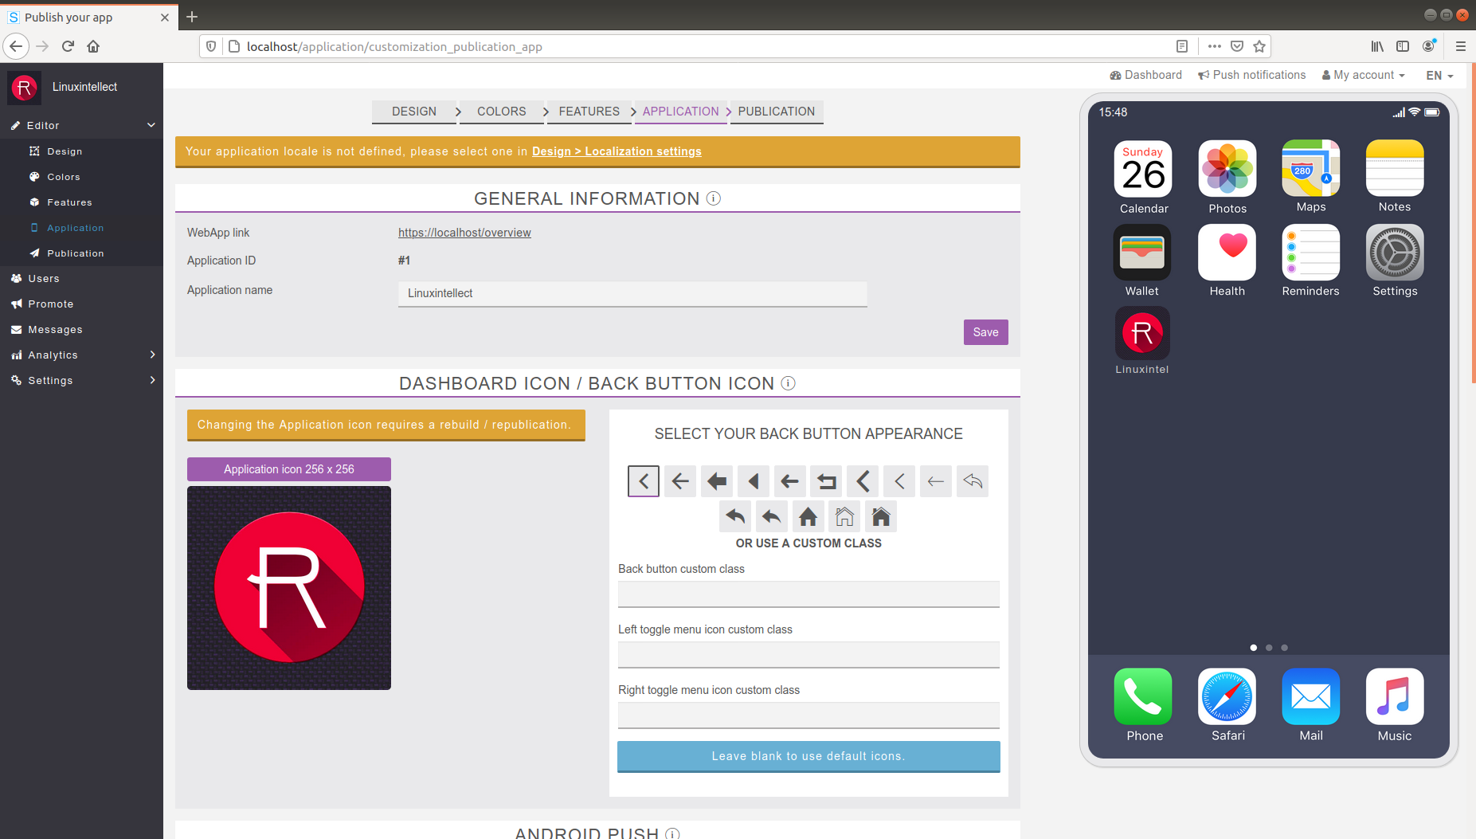The image size is (1476, 839).
Task: Select the curved undo arrow back button style
Action: tap(973, 481)
